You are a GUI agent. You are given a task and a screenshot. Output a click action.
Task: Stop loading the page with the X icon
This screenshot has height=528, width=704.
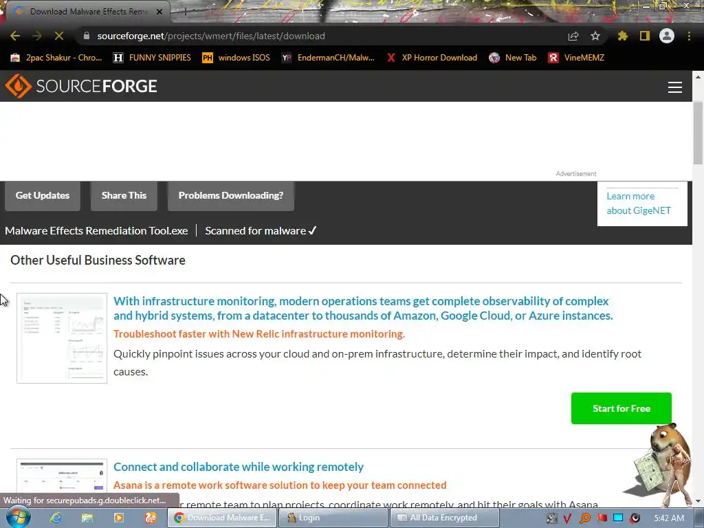[x=59, y=36]
